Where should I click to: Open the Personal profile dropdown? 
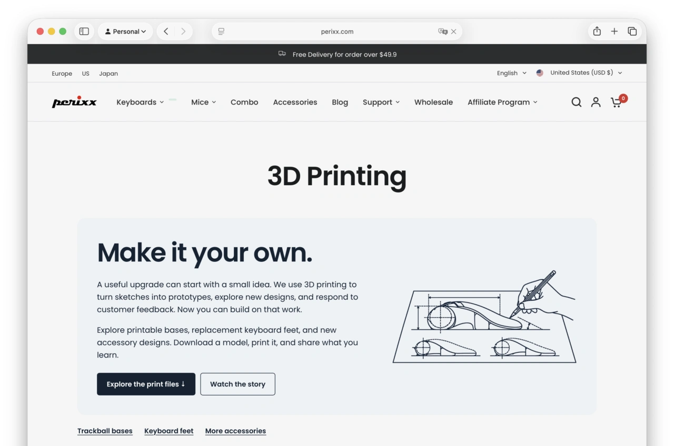(x=125, y=32)
